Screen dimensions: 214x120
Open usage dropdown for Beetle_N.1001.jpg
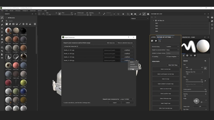tap(127, 50)
